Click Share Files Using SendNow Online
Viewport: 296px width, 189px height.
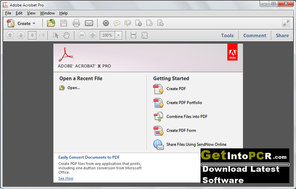point(196,144)
